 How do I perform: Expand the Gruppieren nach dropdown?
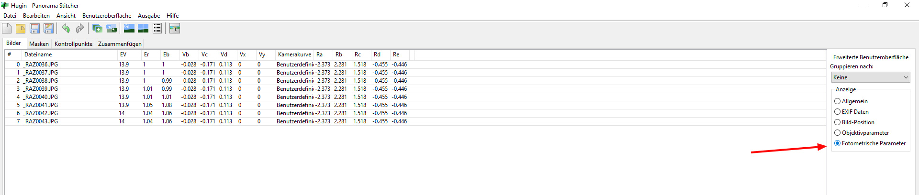click(871, 77)
